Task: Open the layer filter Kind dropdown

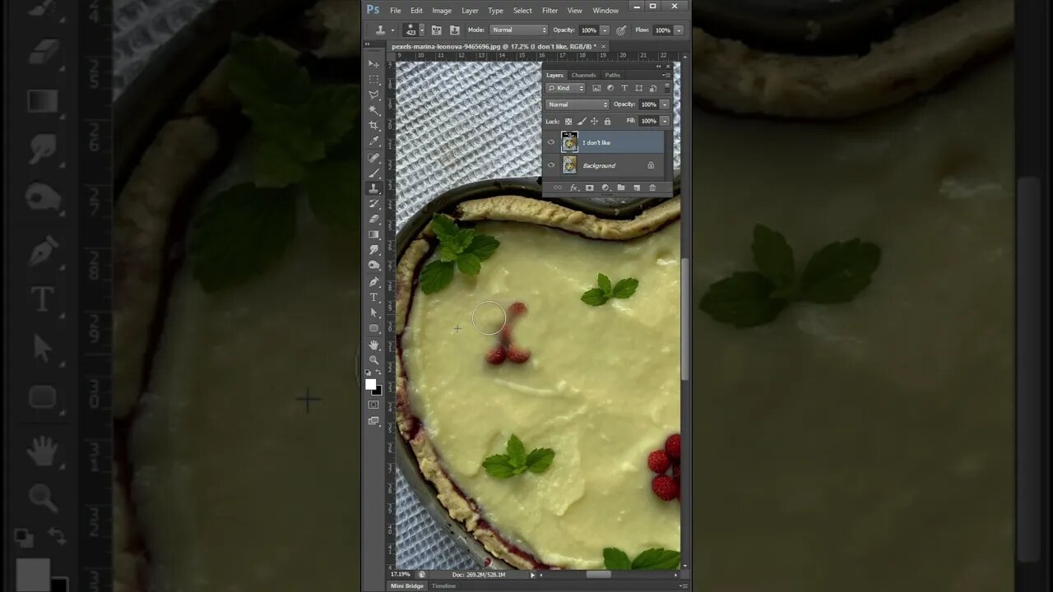Action: [x=565, y=88]
